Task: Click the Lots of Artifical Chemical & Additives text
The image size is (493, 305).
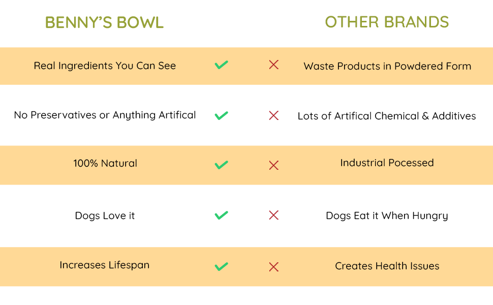Action: [387, 116]
